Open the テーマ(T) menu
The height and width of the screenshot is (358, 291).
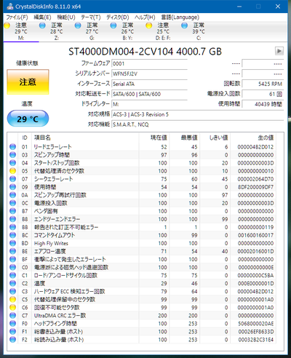click(x=91, y=17)
